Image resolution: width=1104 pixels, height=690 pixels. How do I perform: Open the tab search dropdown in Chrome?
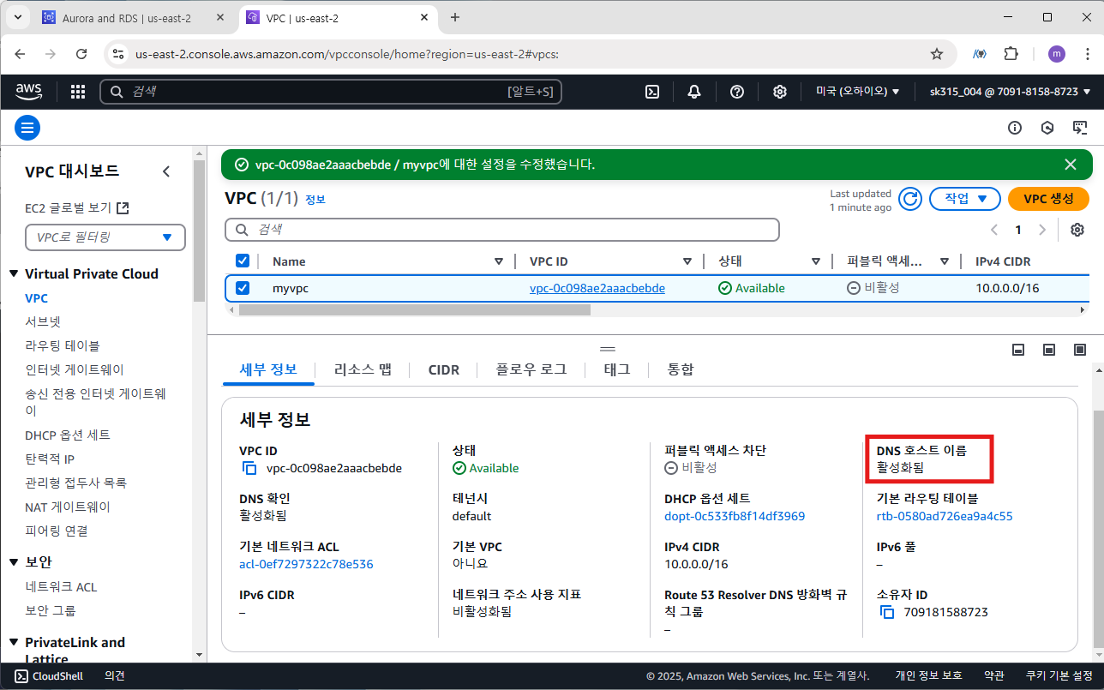click(x=17, y=17)
